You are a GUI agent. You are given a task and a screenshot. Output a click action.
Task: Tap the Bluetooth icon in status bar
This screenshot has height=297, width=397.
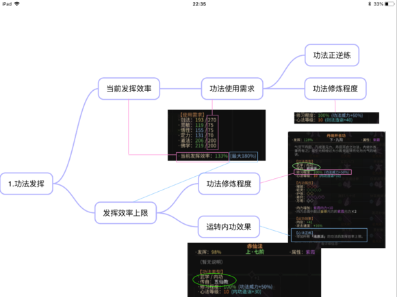pos(370,4)
